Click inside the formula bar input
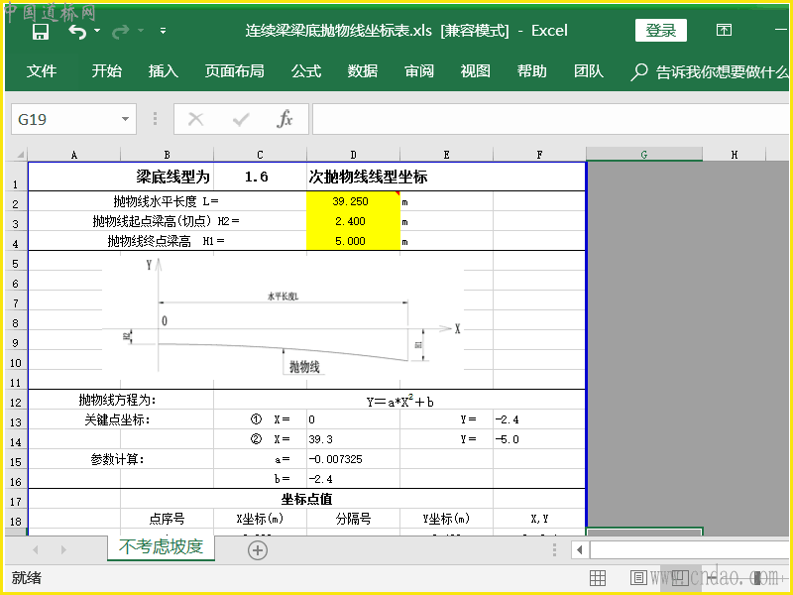This screenshot has height=595, width=793. pyautogui.click(x=550, y=119)
